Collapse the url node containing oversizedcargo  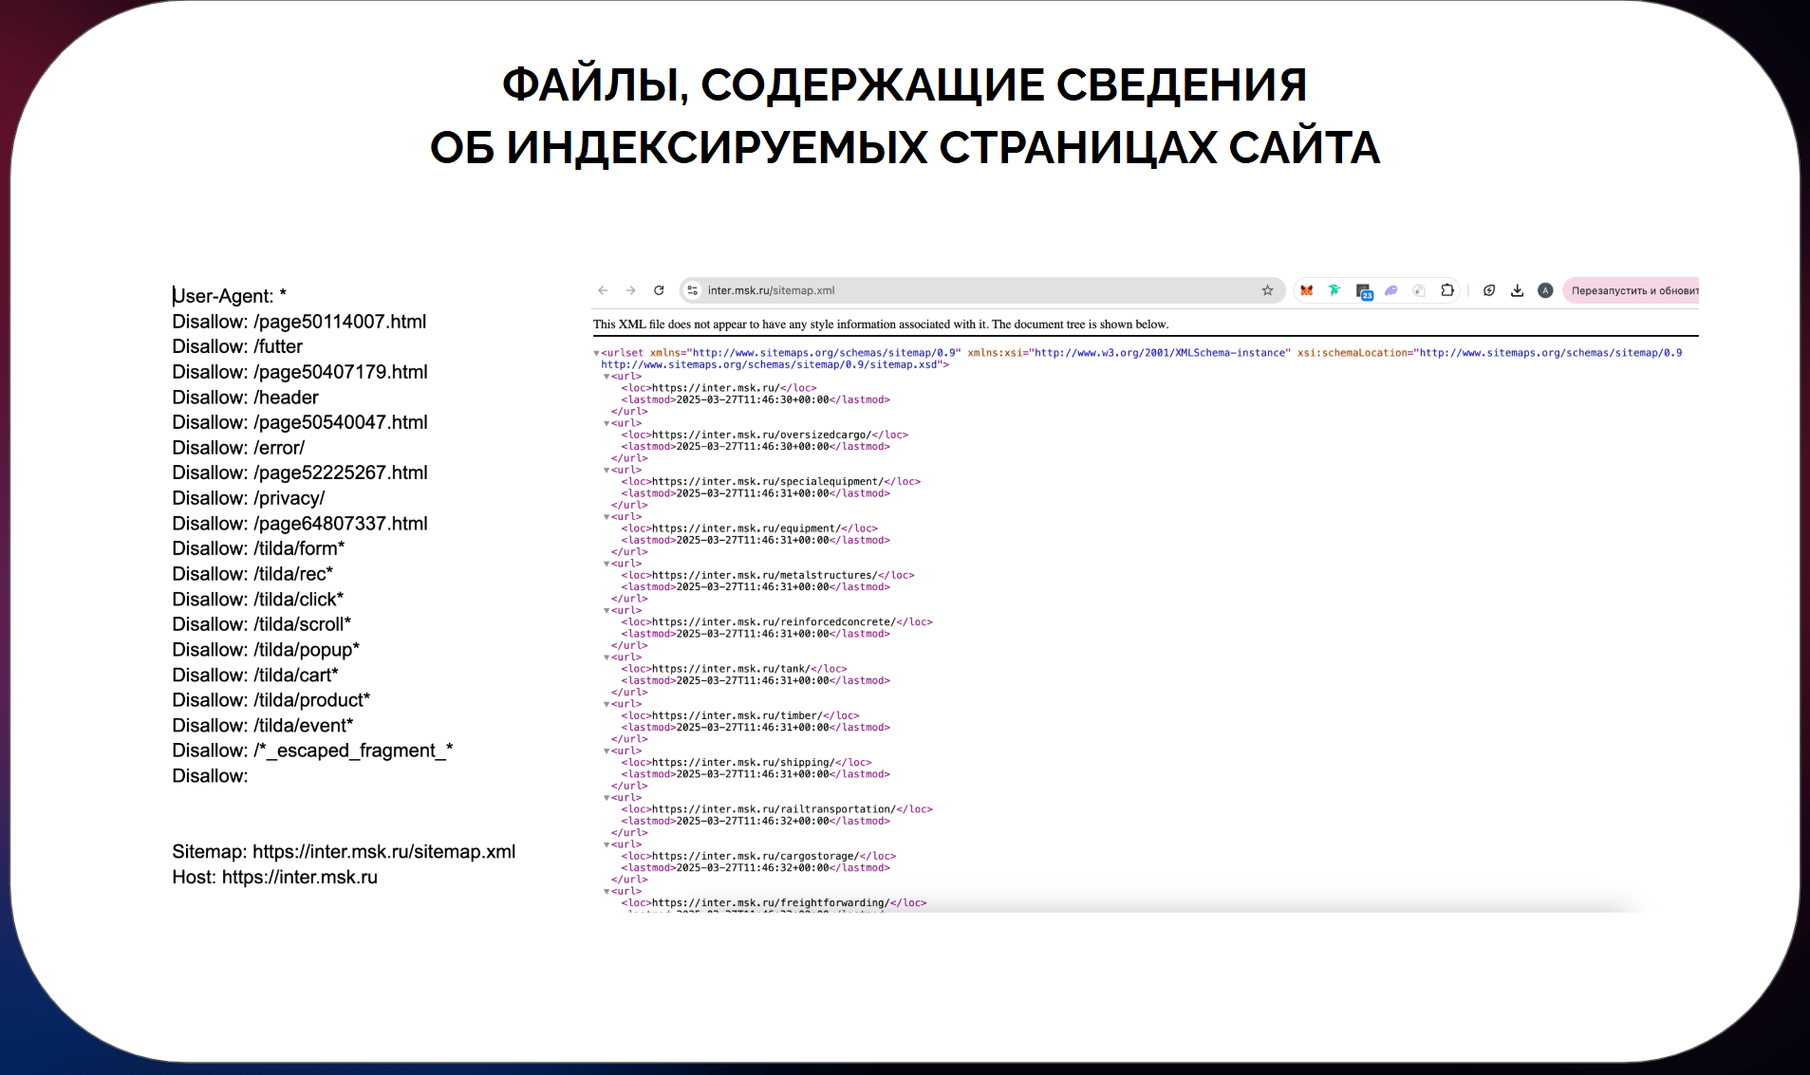606,423
